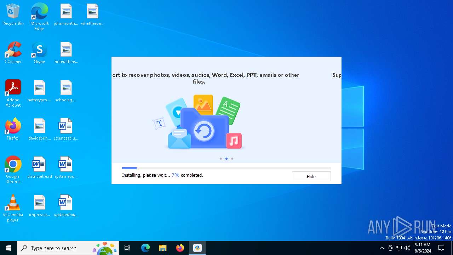Open the network status tray icon

[x=399, y=248]
